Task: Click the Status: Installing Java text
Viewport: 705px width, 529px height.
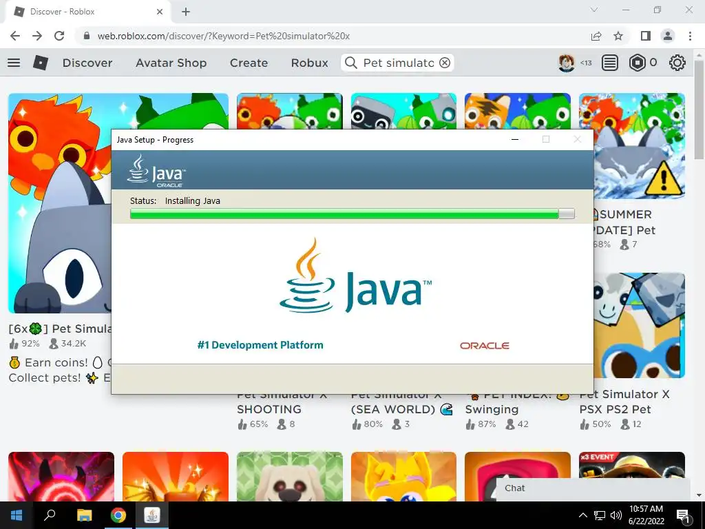Action: tap(175, 200)
